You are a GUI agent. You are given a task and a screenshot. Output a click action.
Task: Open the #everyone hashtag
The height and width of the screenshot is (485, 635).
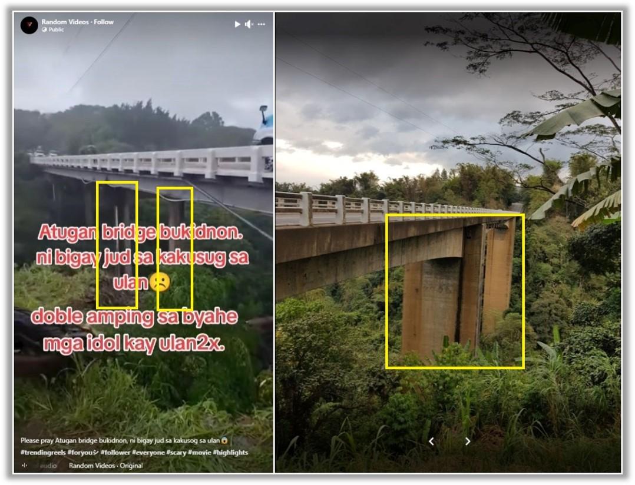(x=148, y=453)
